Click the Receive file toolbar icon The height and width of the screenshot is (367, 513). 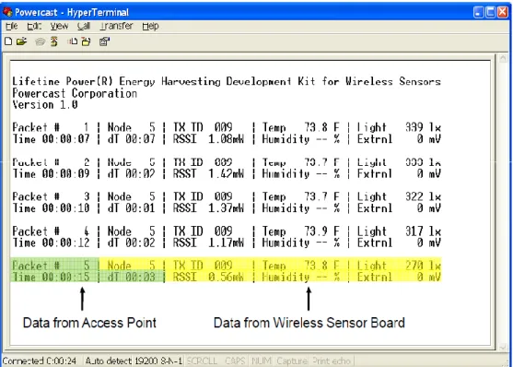[87, 41]
